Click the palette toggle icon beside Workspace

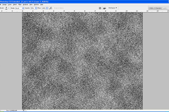(105, 8)
